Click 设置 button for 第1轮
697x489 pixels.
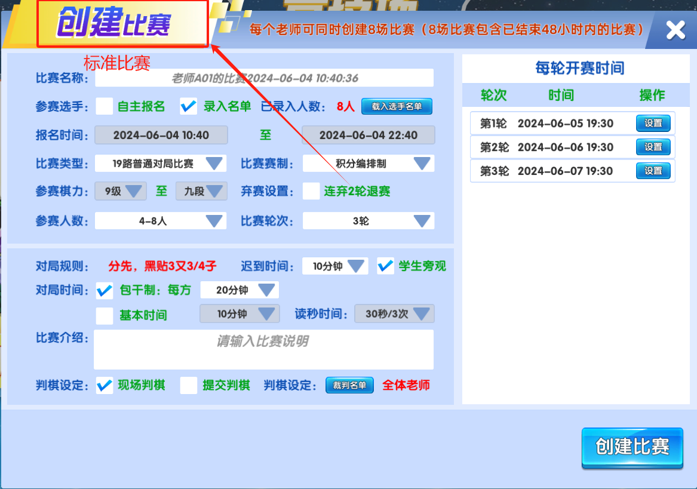pos(653,123)
